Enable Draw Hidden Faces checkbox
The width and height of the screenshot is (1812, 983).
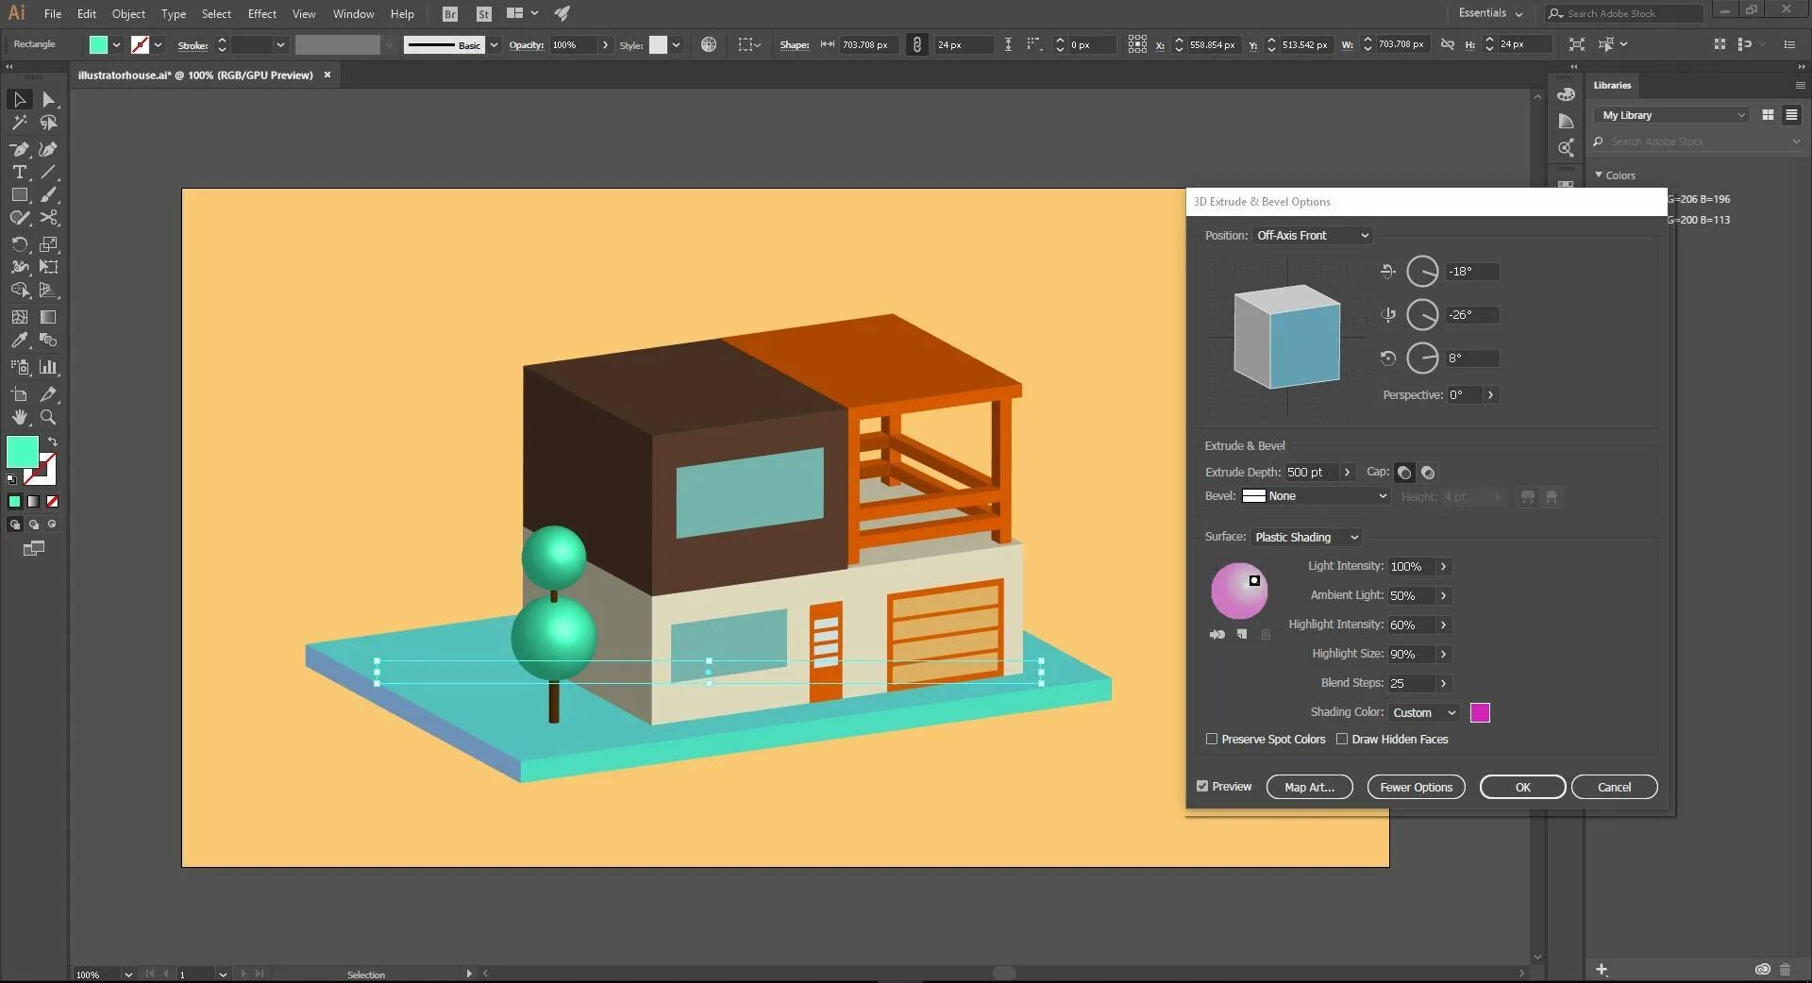pyautogui.click(x=1342, y=739)
